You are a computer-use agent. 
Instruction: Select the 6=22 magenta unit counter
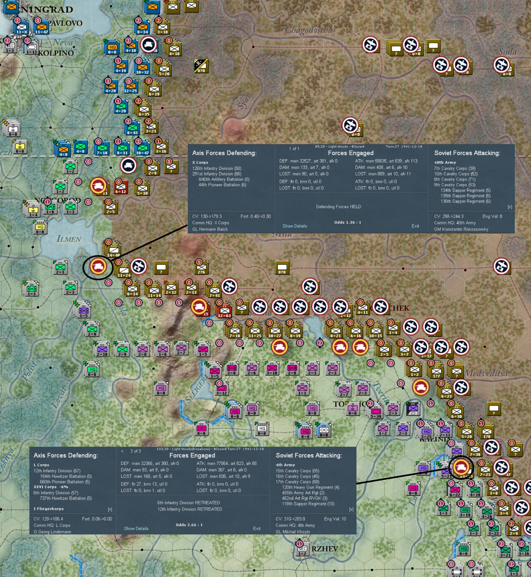(455, 489)
